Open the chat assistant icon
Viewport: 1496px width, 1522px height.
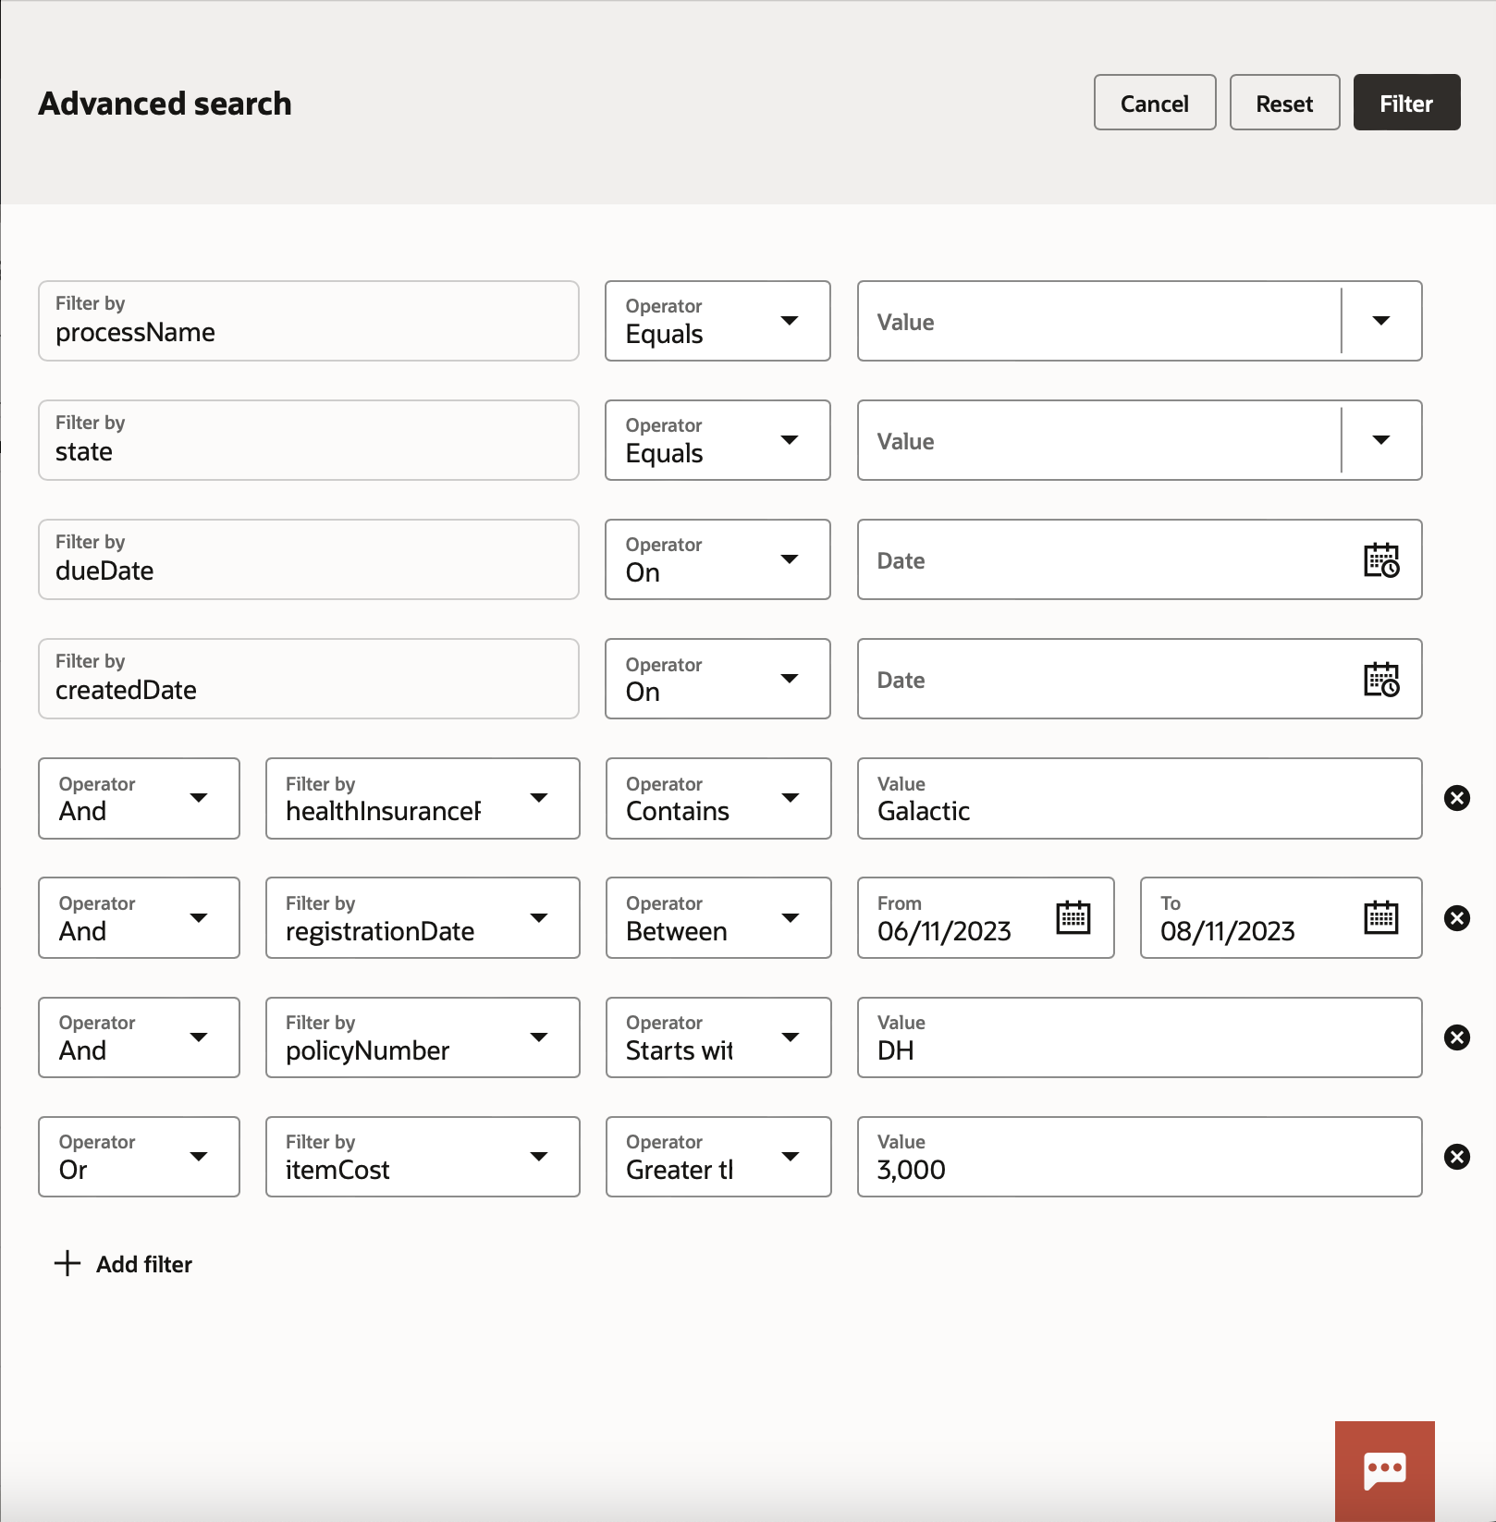tap(1384, 1470)
